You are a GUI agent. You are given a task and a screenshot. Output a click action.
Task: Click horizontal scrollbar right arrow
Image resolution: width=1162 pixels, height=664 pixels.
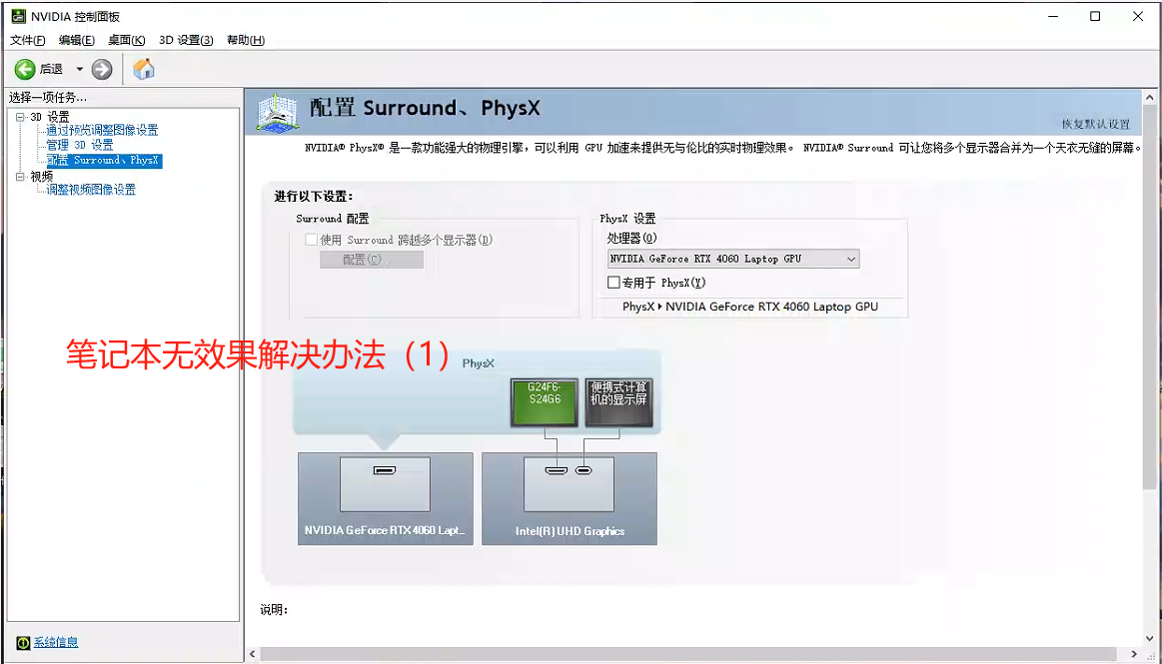pyautogui.click(x=1134, y=654)
